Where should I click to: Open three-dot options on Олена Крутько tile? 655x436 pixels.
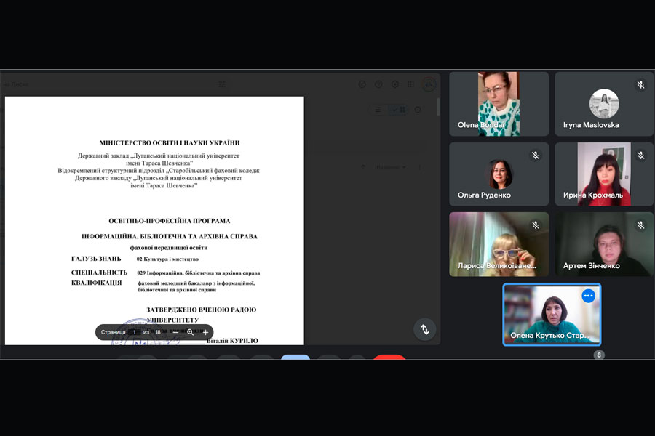coord(588,296)
